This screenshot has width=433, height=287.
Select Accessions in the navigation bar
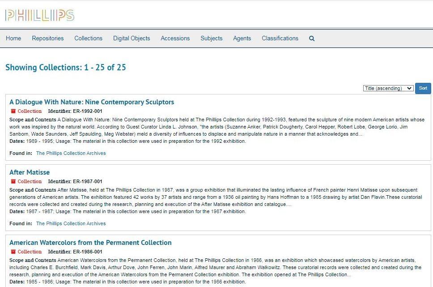pyautogui.click(x=175, y=39)
